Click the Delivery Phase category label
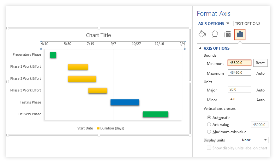 [x=30, y=114]
